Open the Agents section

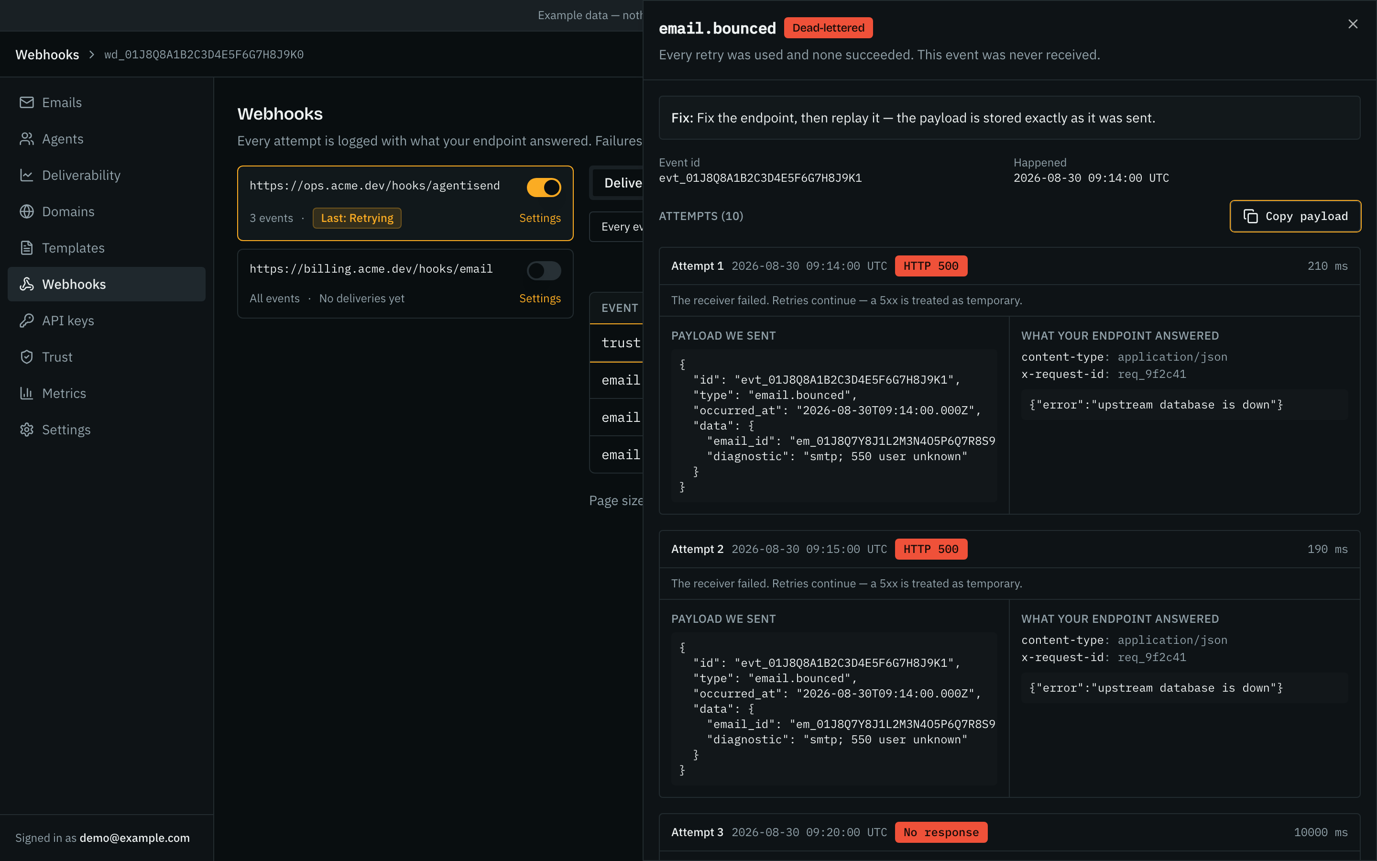pos(107,139)
